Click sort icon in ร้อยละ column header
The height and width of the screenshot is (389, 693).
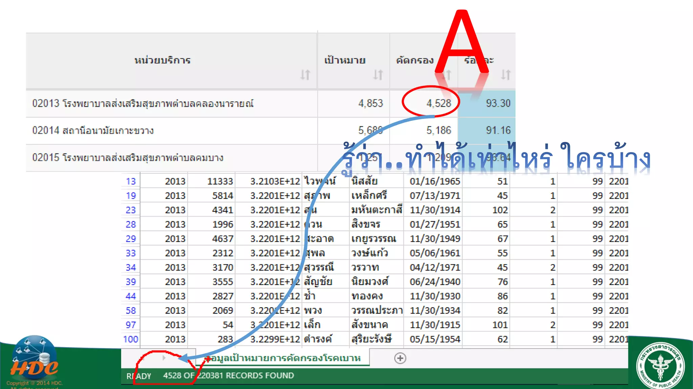(506, 75)
